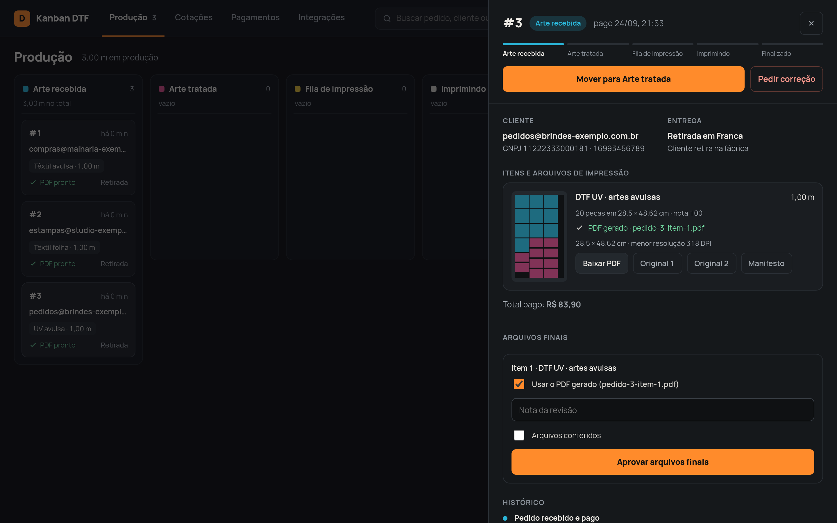Open the Integrações tab
The image size is (837, 523).
[x=321, y=18]
